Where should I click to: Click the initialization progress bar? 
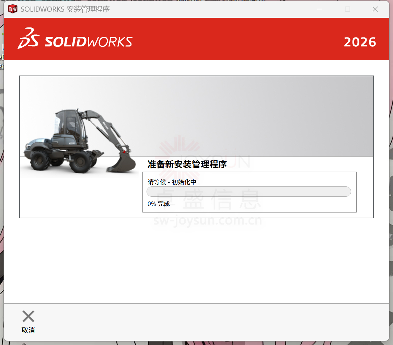point(248,192)
